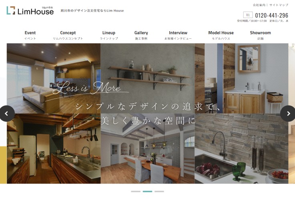Click the 会社案内 link
Screen dimensions: 295x206
(x=259, y=5)
